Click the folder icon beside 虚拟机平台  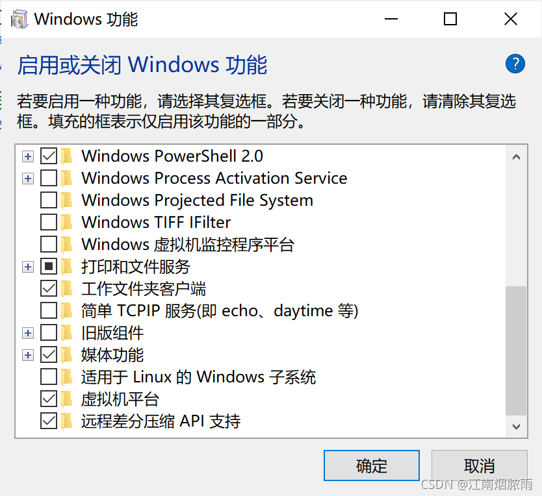[66, 399]
